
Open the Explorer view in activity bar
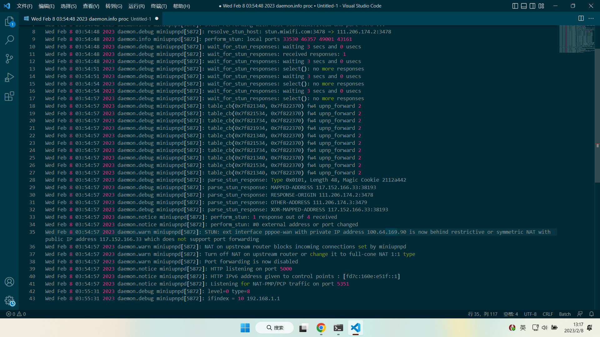(x=9, y=21)
